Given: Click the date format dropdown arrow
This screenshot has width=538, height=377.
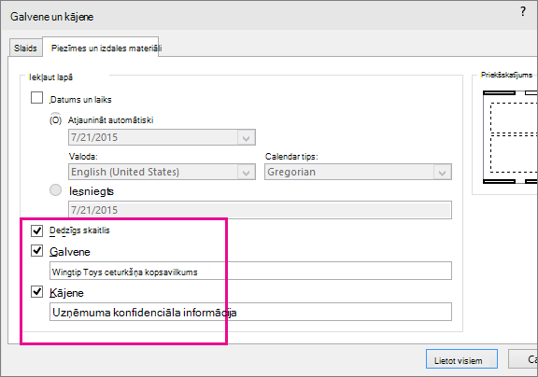Looking at the screenshot, I should [246, 138].
